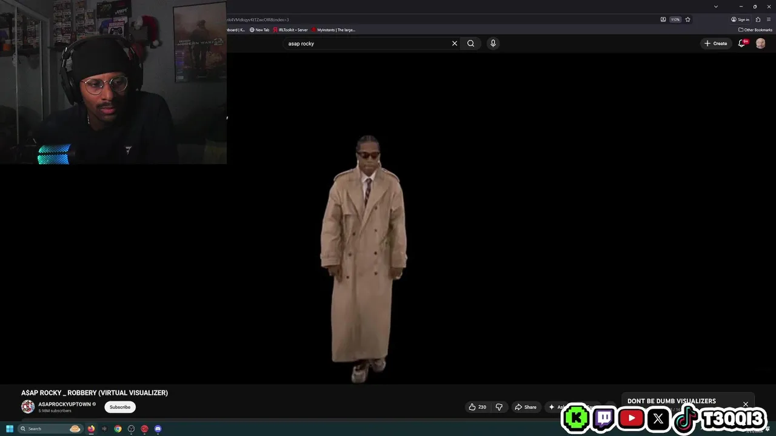Dislike the video with thumbs-down icon
776x436 pixels.
pyautogui.click(x=499, y=407)
